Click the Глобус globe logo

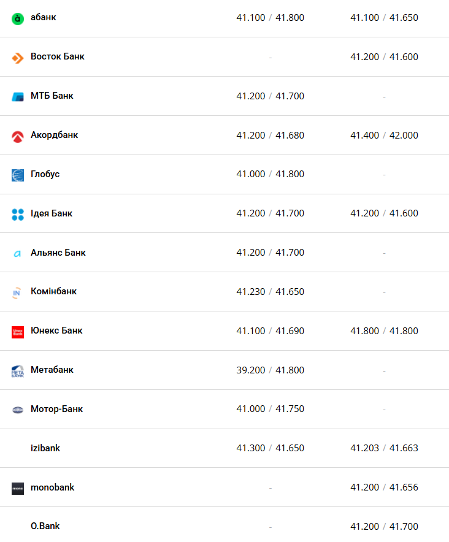click(x=18, y=175)
